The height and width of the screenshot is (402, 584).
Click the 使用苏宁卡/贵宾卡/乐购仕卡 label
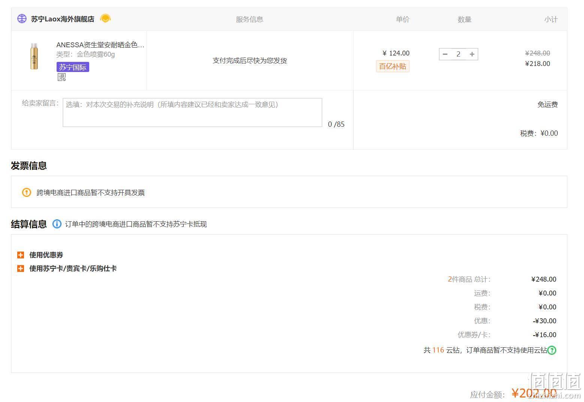point(73,268)
